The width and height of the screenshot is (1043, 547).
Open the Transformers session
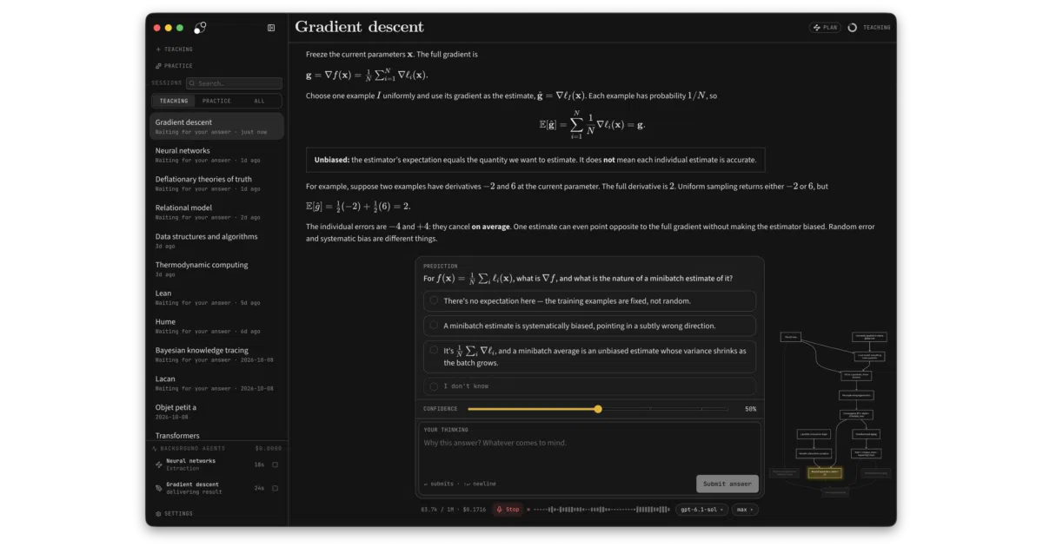coord(216,435)
